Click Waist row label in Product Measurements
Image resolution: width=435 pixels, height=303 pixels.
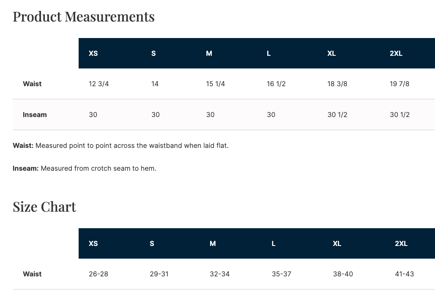click(32, 84)
